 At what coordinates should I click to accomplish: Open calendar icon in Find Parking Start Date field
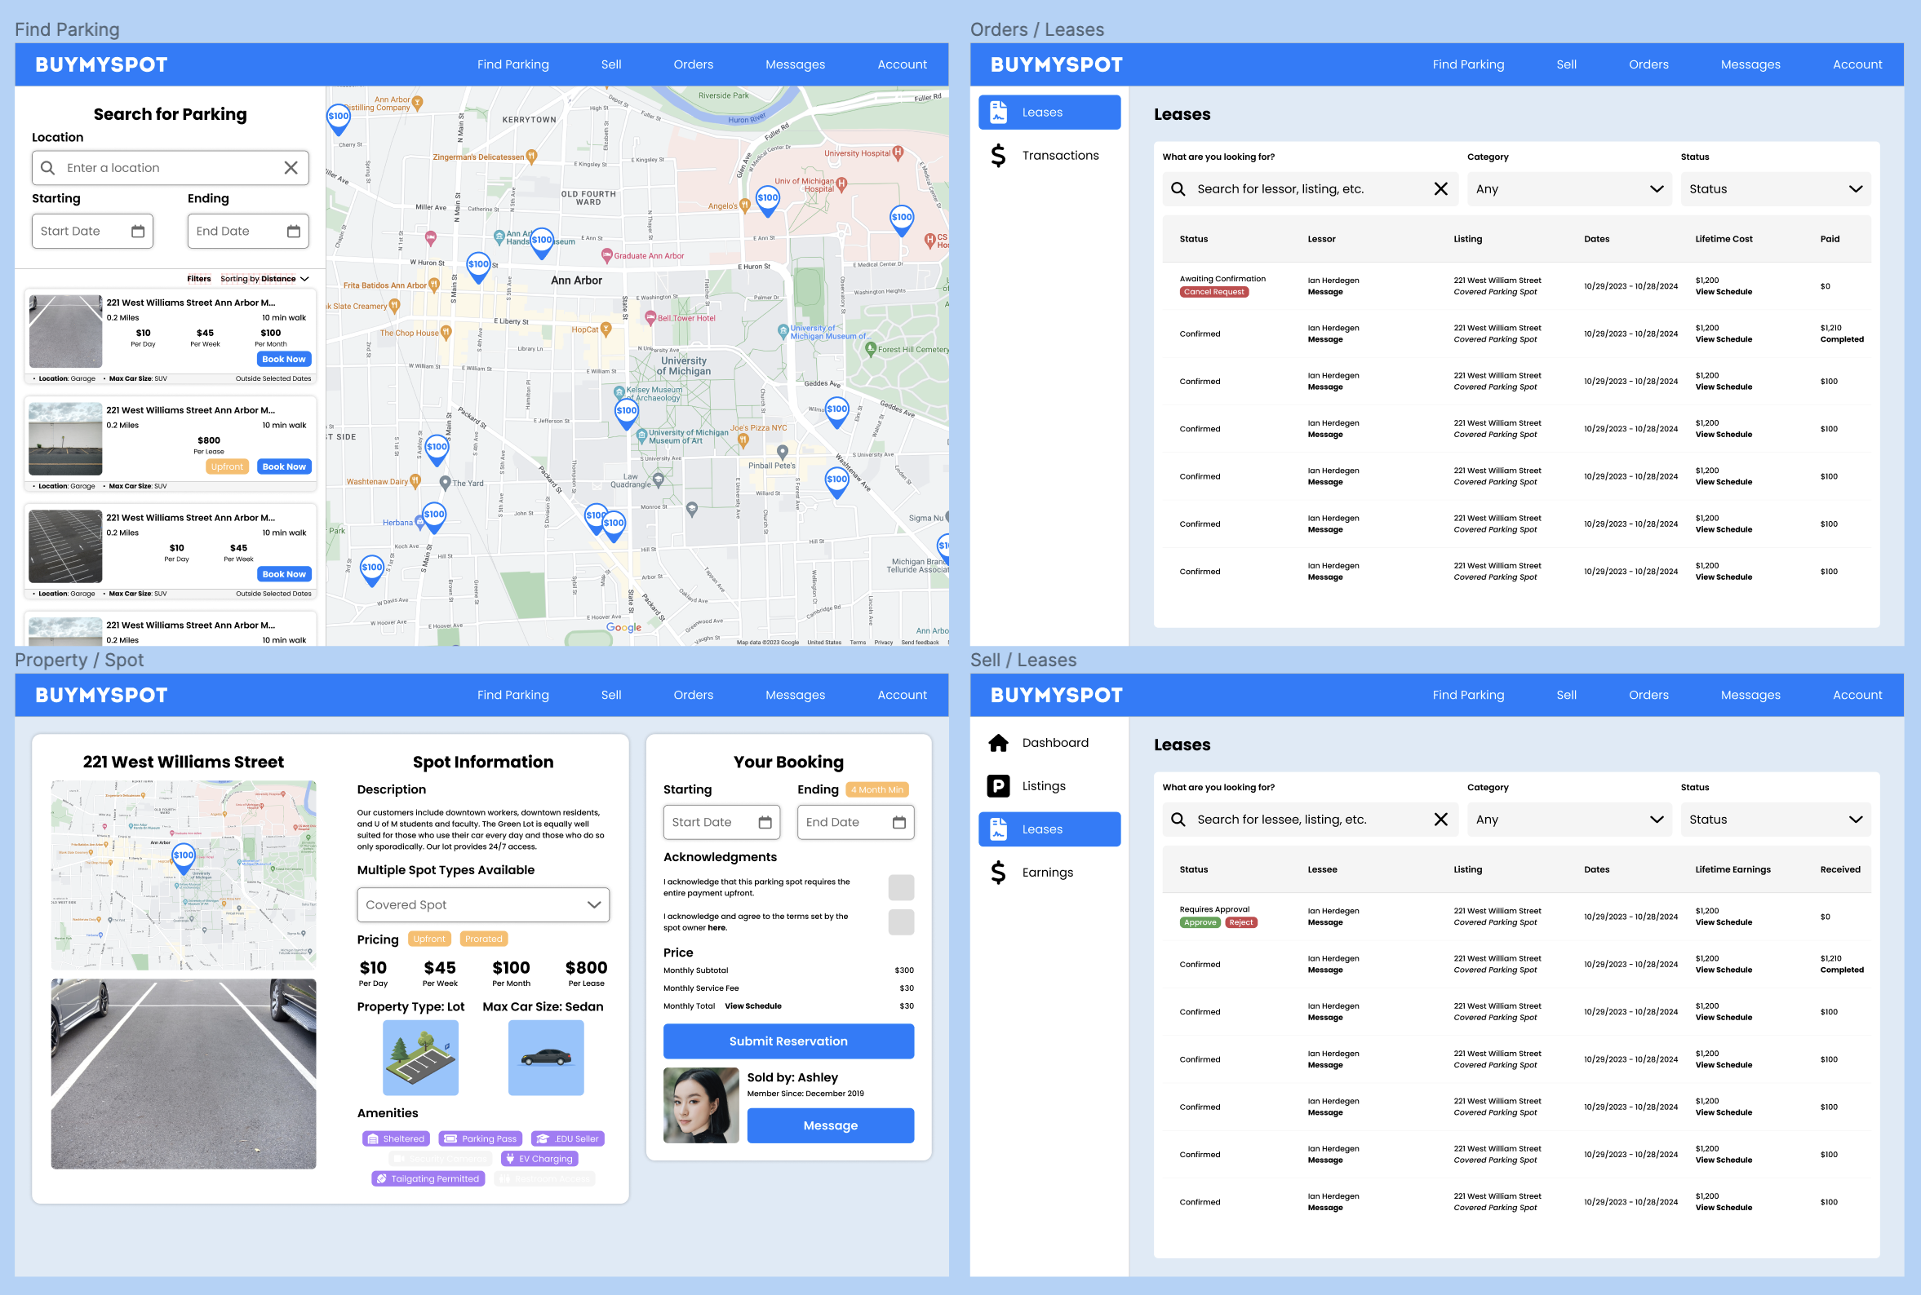click(x=138, y=232)
